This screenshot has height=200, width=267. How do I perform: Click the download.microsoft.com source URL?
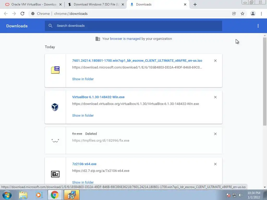tap(137, 67)
